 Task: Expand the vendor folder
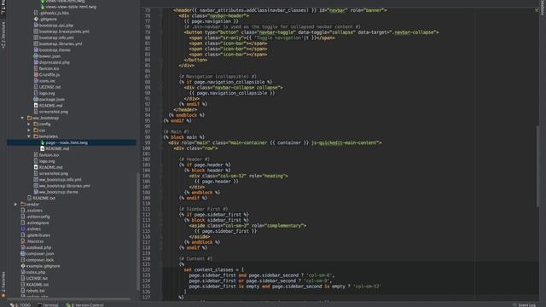click(x=15, y=205)
